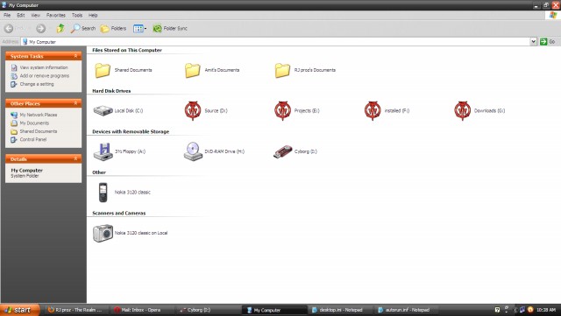Screen dimensions: 561x316
Task: Collapse the Details panel
Action: point(75,158)
